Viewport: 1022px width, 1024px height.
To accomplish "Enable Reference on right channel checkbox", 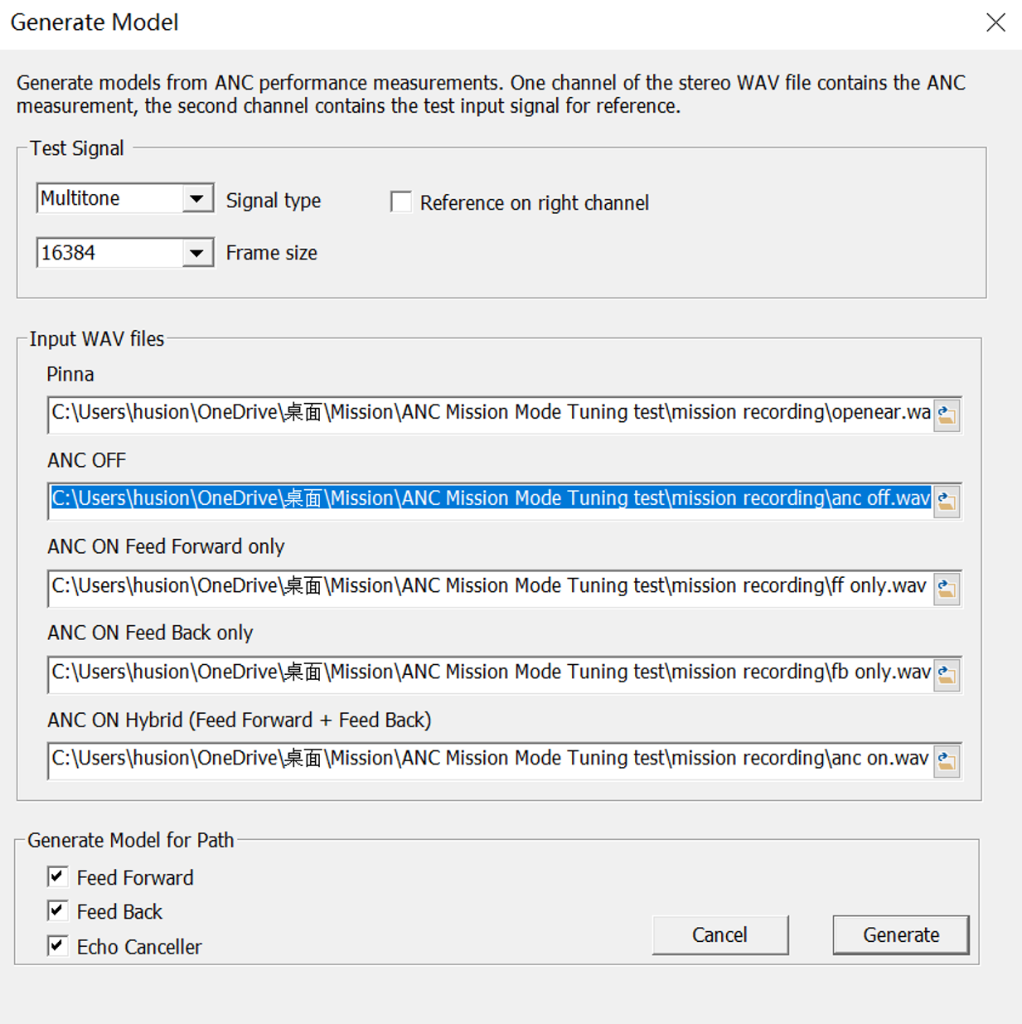I will (401, 202).
